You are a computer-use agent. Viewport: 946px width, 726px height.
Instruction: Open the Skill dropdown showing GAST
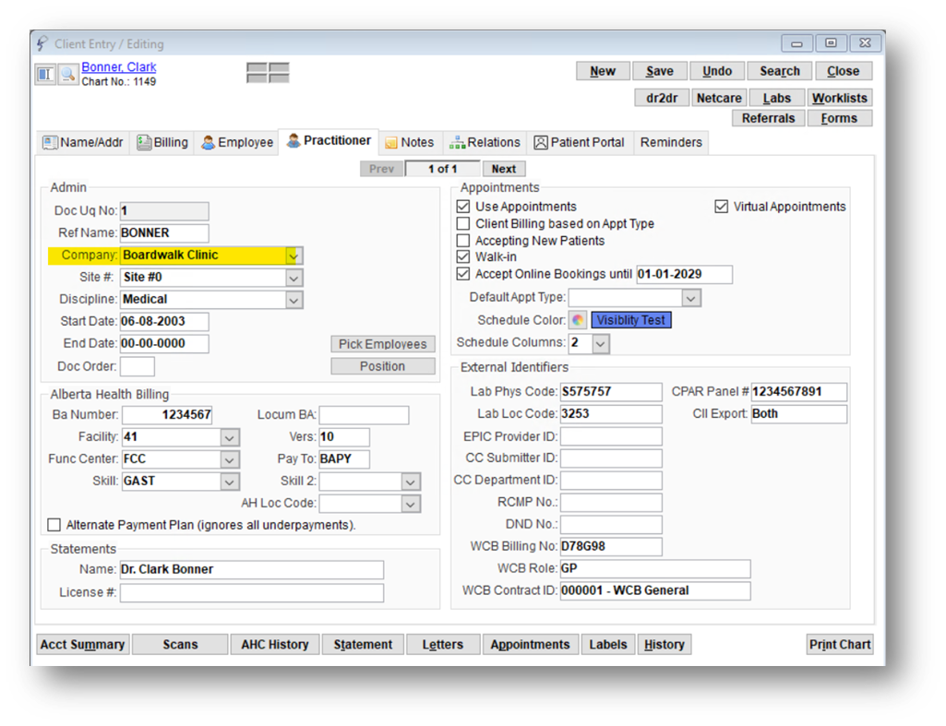[229, 482]
